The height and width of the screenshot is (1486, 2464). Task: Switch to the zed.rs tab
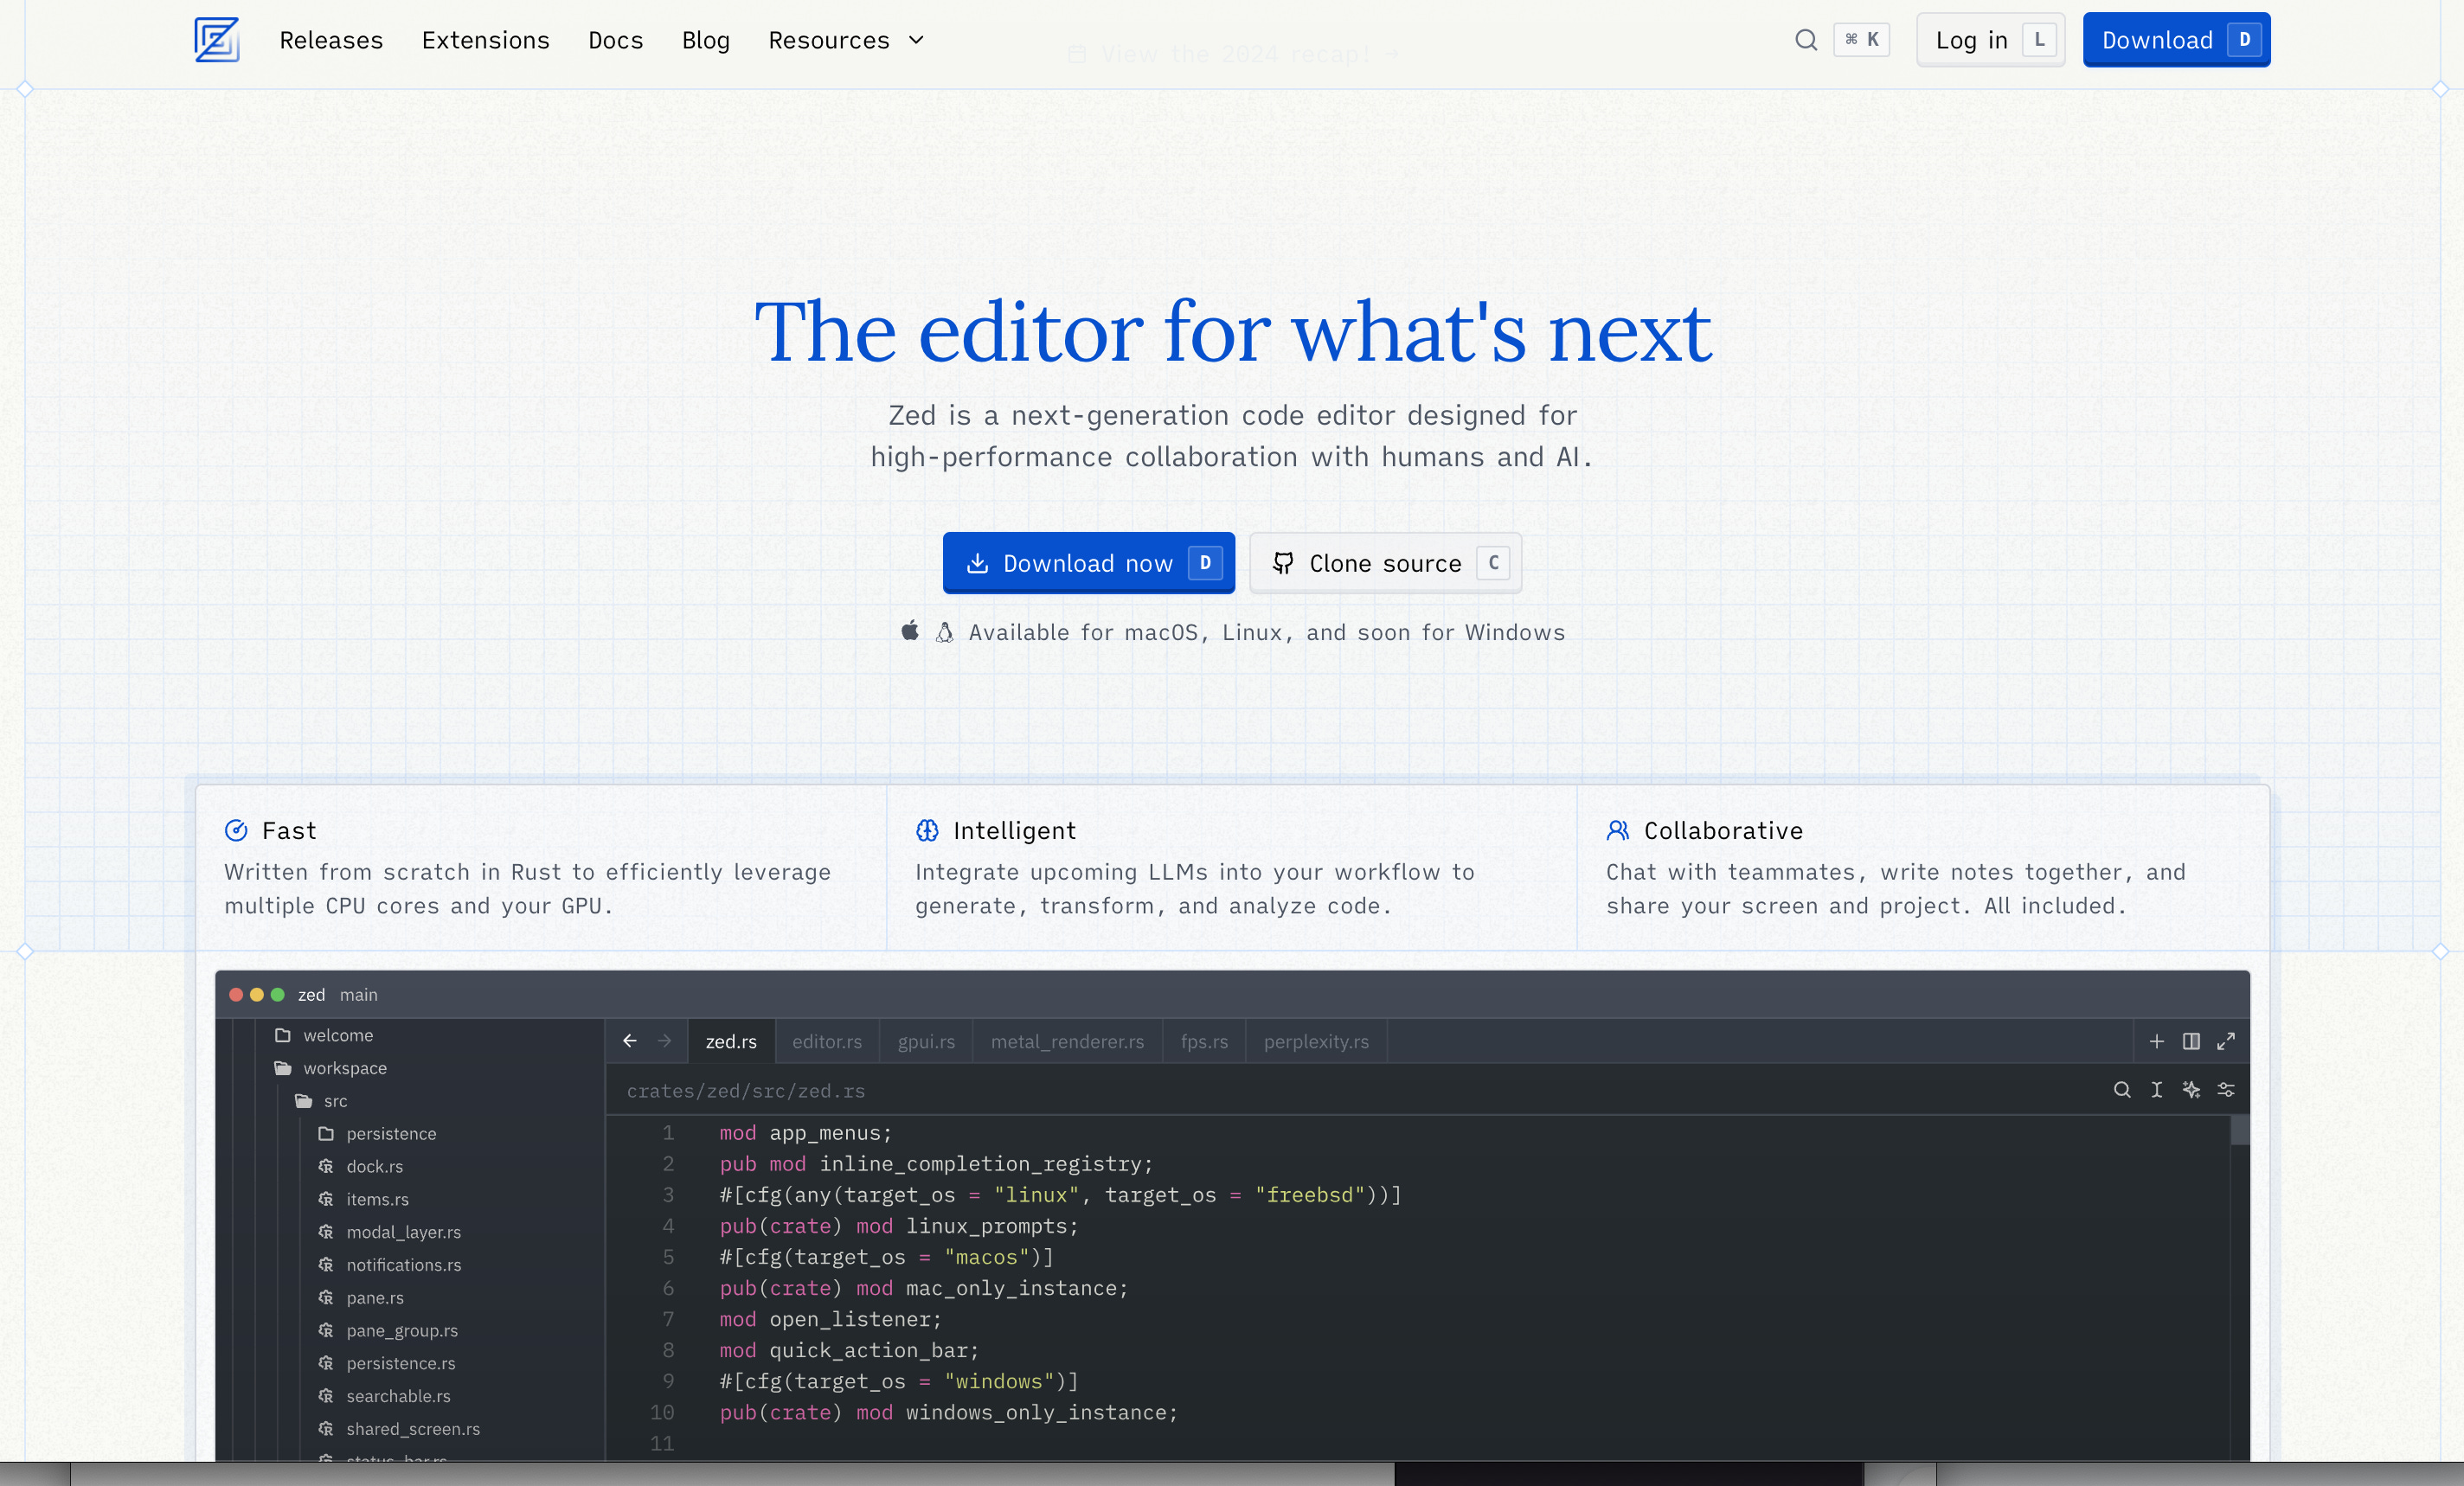(731, 1041)
